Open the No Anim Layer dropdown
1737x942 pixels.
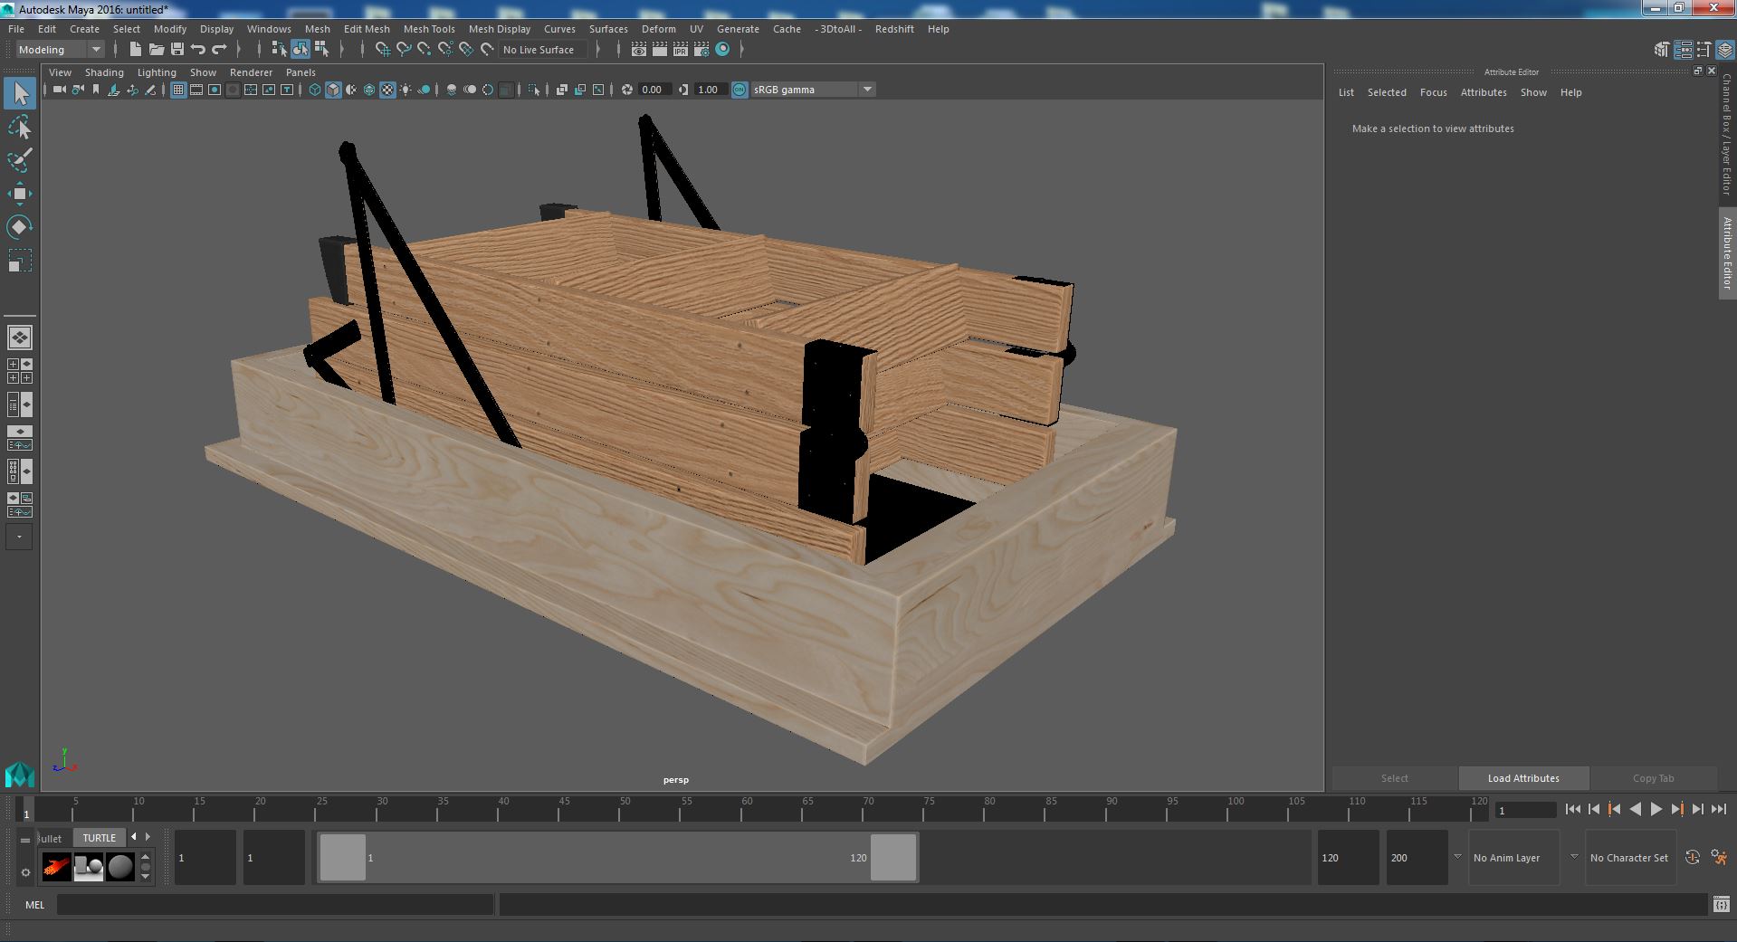(1513, 858)
